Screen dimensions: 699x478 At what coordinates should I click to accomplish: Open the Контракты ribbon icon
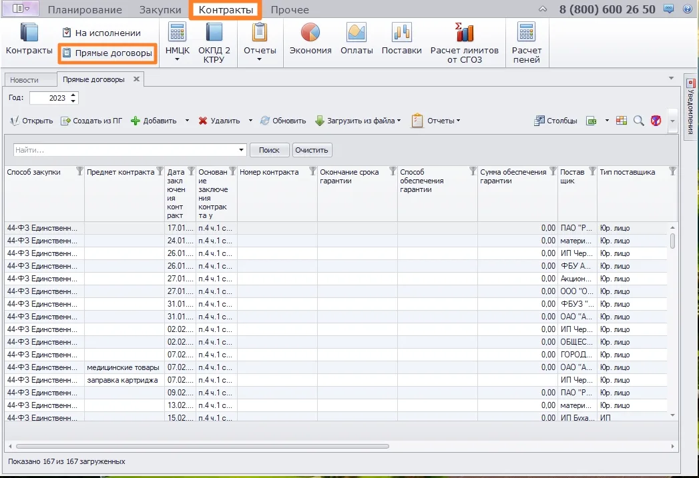(x=29, y=39)
